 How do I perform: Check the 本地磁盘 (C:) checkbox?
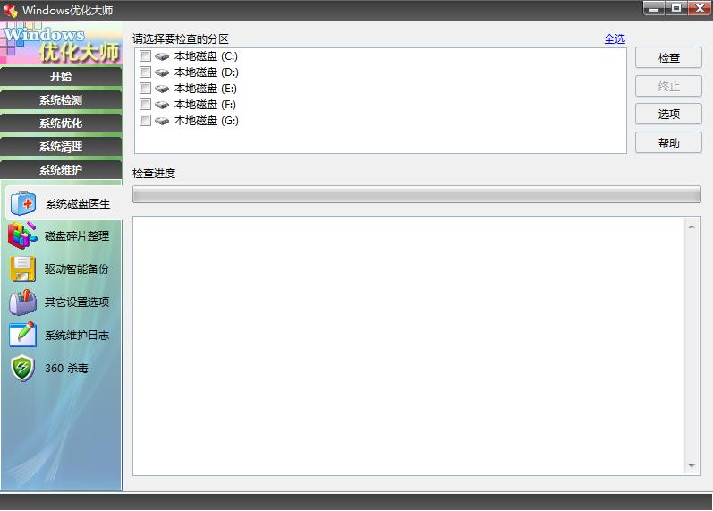[145, 56]
